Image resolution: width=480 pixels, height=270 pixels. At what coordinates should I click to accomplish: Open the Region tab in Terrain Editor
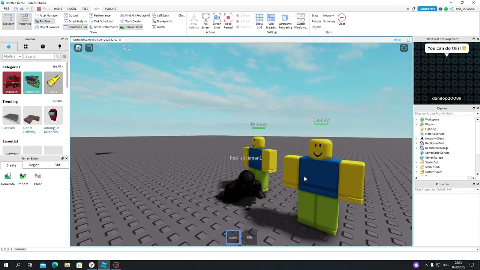(x=34, y=165)
